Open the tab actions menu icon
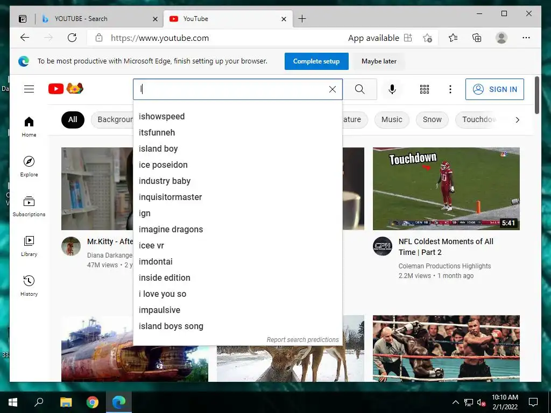Viewport: 551px width, 413px height. [x=23, y=19]
